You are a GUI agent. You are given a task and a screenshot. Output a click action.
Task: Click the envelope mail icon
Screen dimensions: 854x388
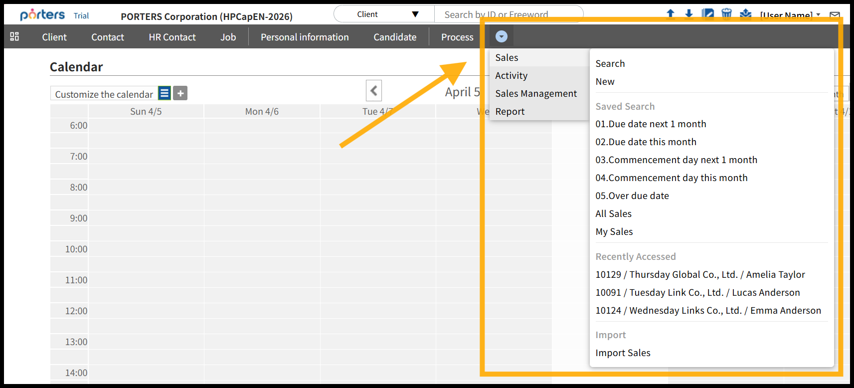(x=835, y=15)
